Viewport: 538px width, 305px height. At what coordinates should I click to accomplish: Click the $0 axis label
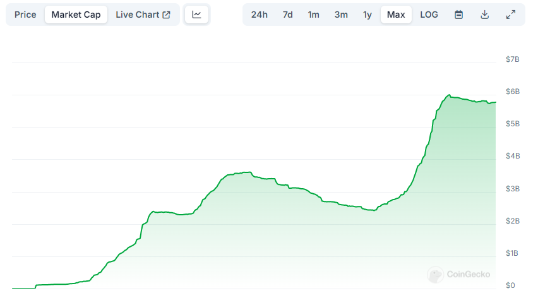click(x=510, y=285)
